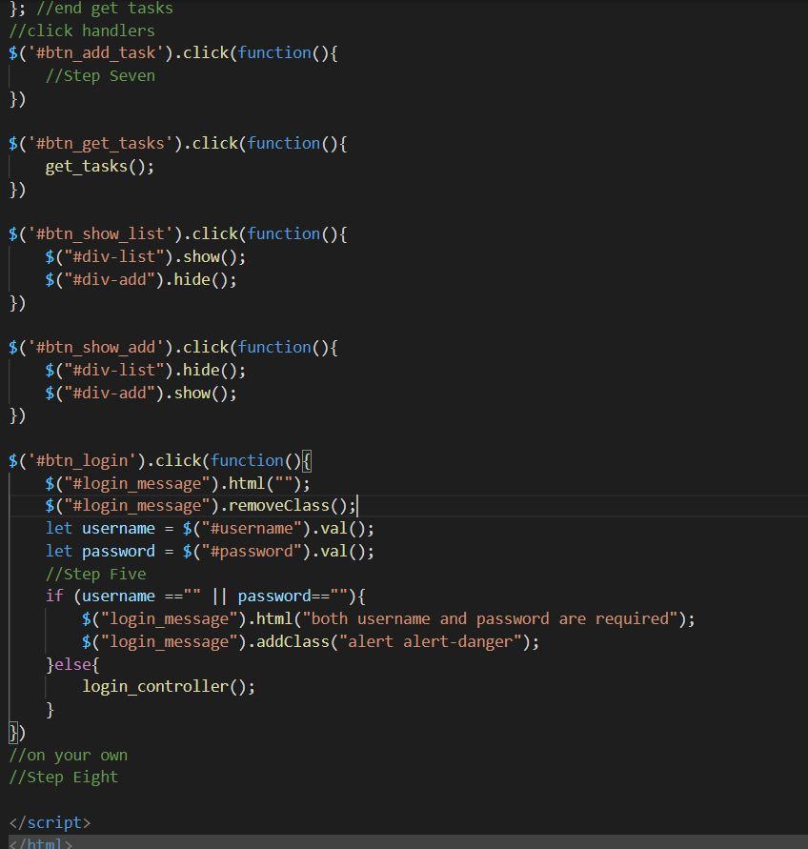Click the closing </script> tag
This screenshot has height=849, width=808.
tap(50, 822)
